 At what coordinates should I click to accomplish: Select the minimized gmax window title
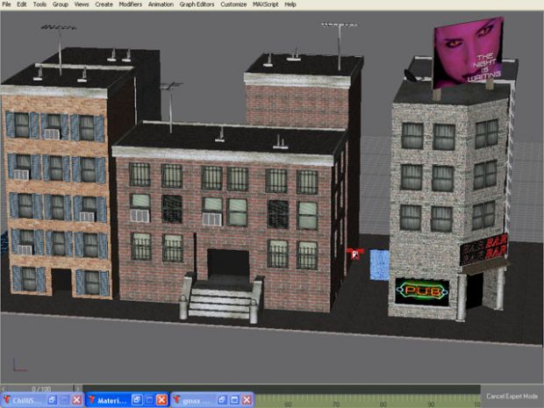click(x=196, y=401)
